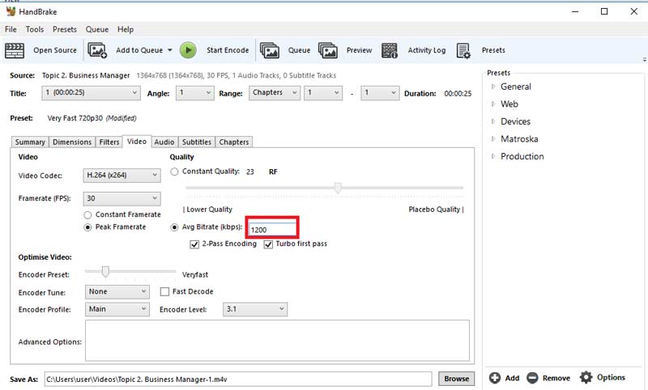Open the Presets menu

[65, 29]
